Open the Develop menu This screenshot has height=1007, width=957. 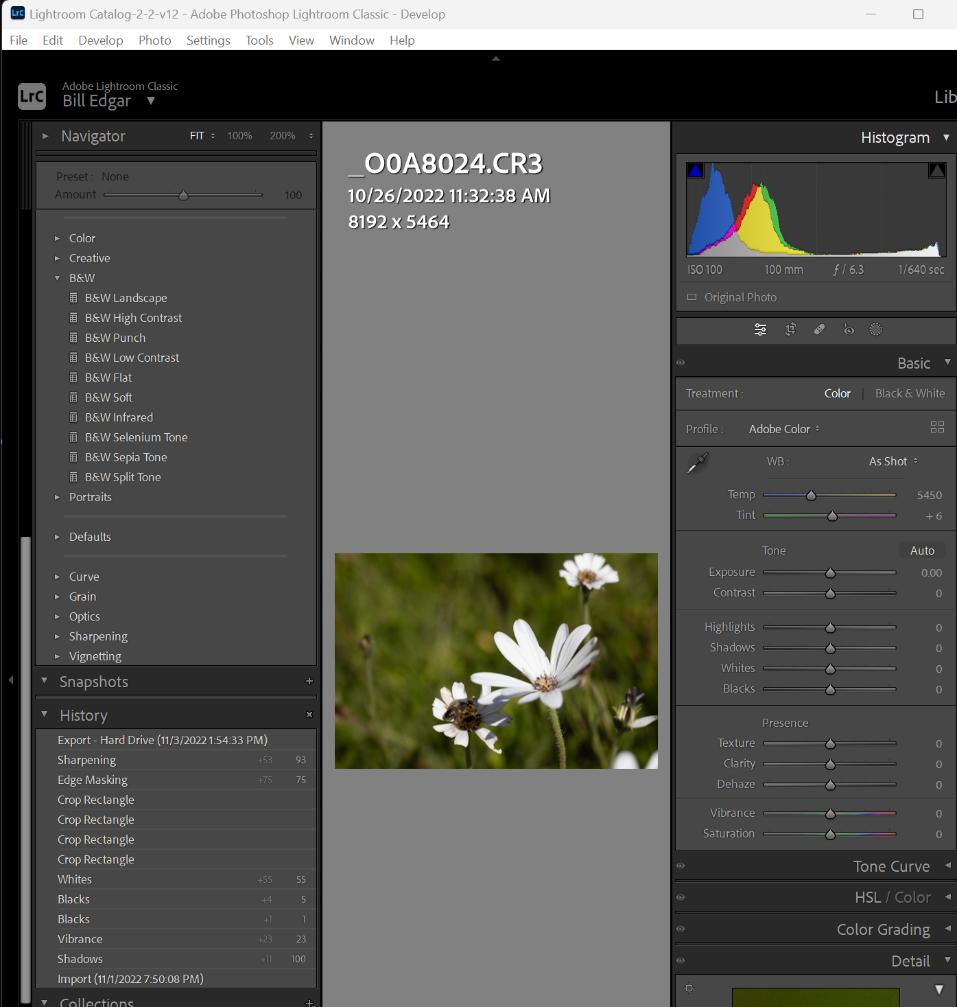(x=100, y=40)
